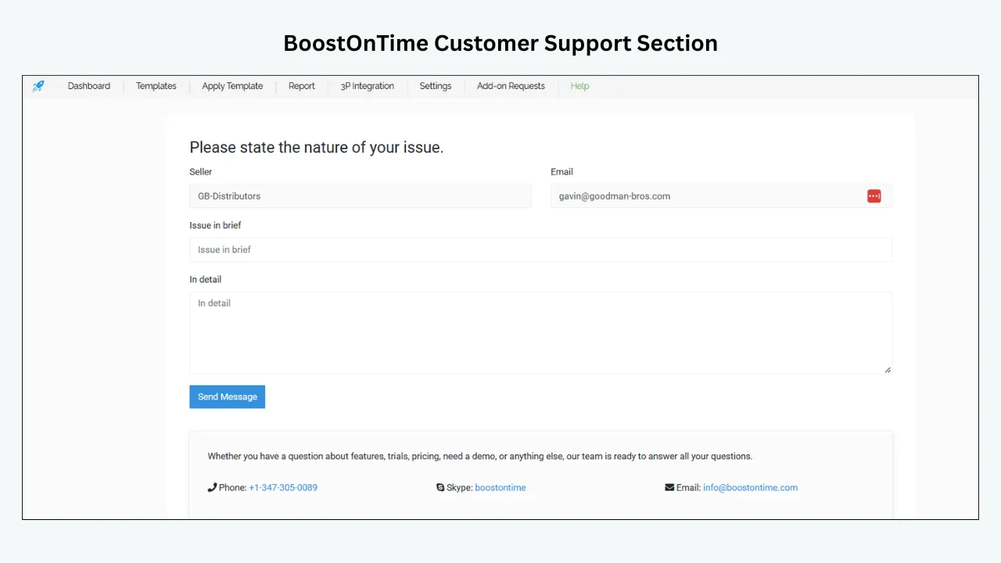The width and height of the screenshot is (1001, 563).
Task: Click inside the In detail text area
Action: [540, 333]
